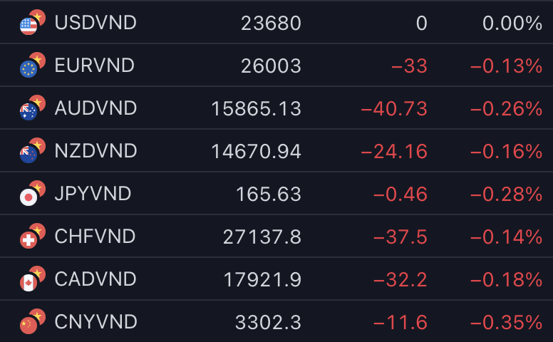This screenshot has width=553, height=342.
Task: Click the JPYVND price 165.63
Action: point(269,195)
